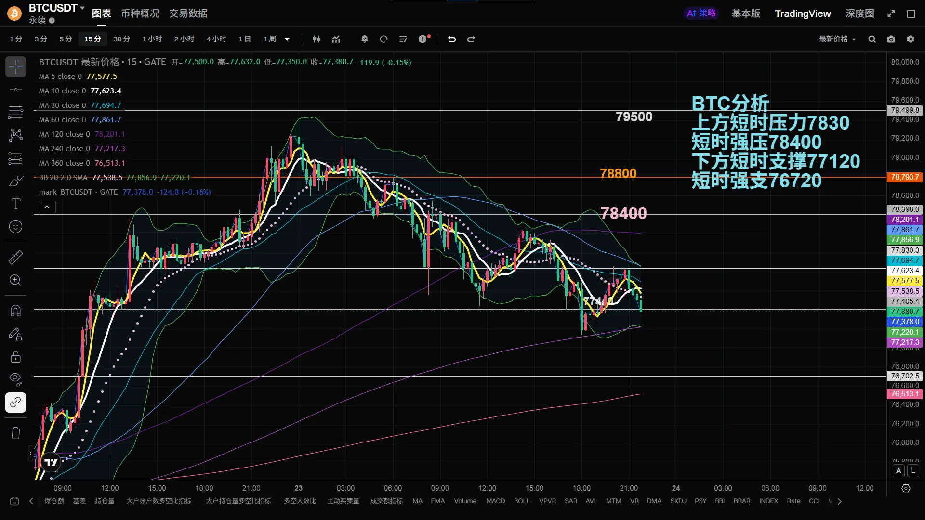
Task: Open the measure ruler tool
Action: point(15,257)
